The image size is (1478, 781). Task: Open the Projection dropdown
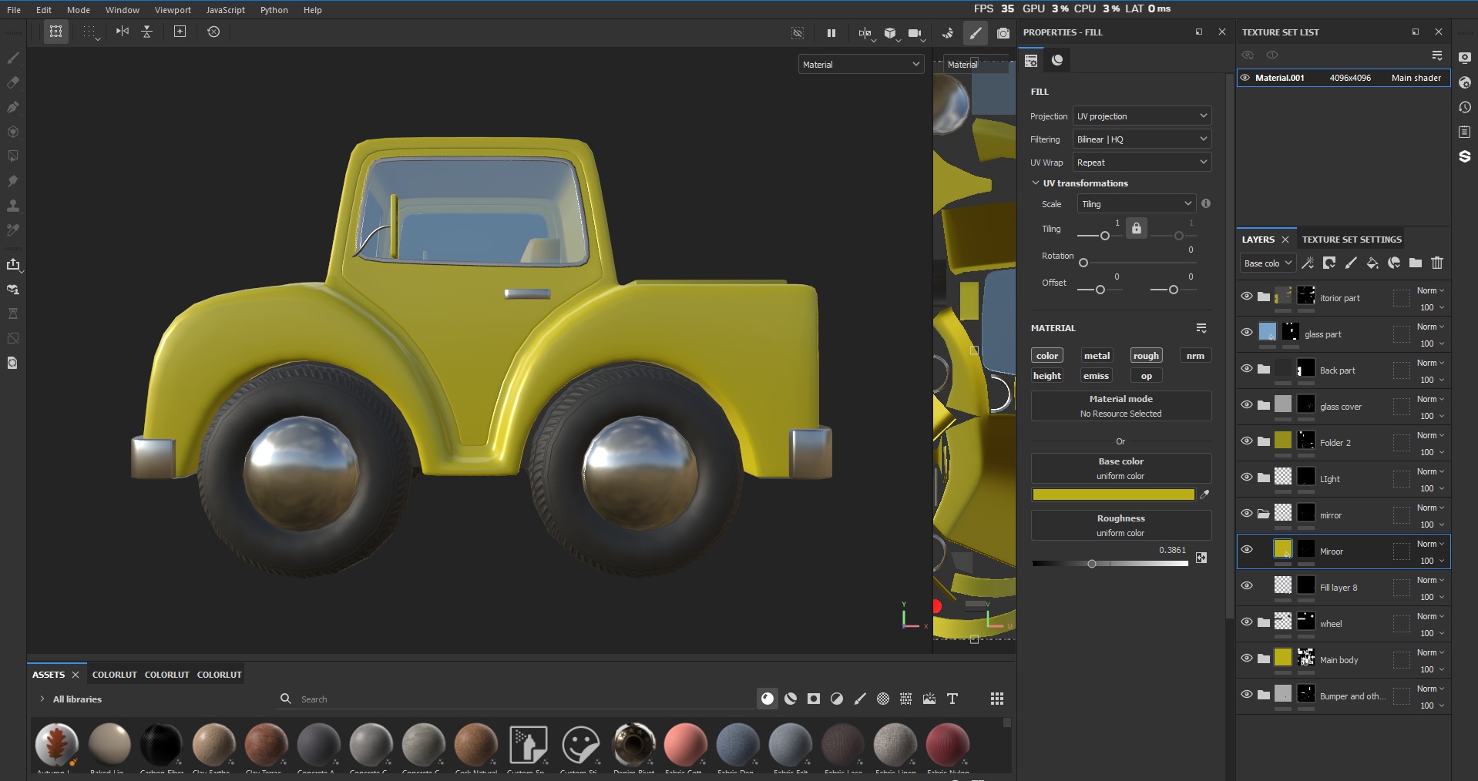point(1141,116)
